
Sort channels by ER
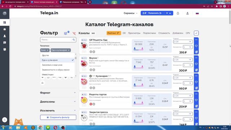124,33
